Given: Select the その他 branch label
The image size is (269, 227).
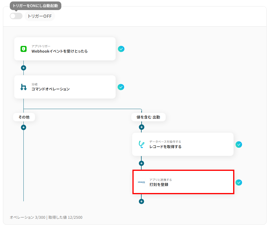Looking at the screenshot, I should coord(24,117).
